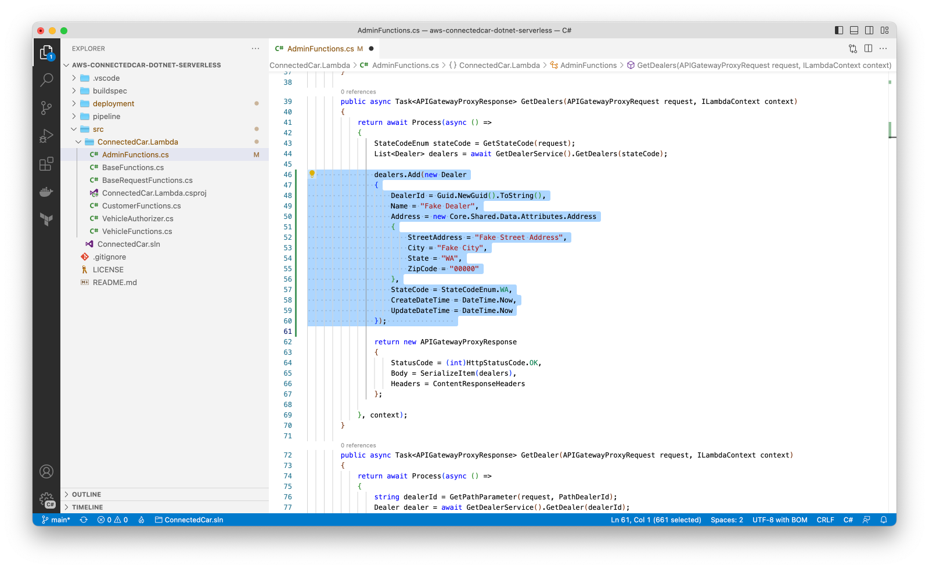This screenshot has width=929, height=569.
Task: Click AdminFunctions in the breadcrumb path
Action: (588, 65)
